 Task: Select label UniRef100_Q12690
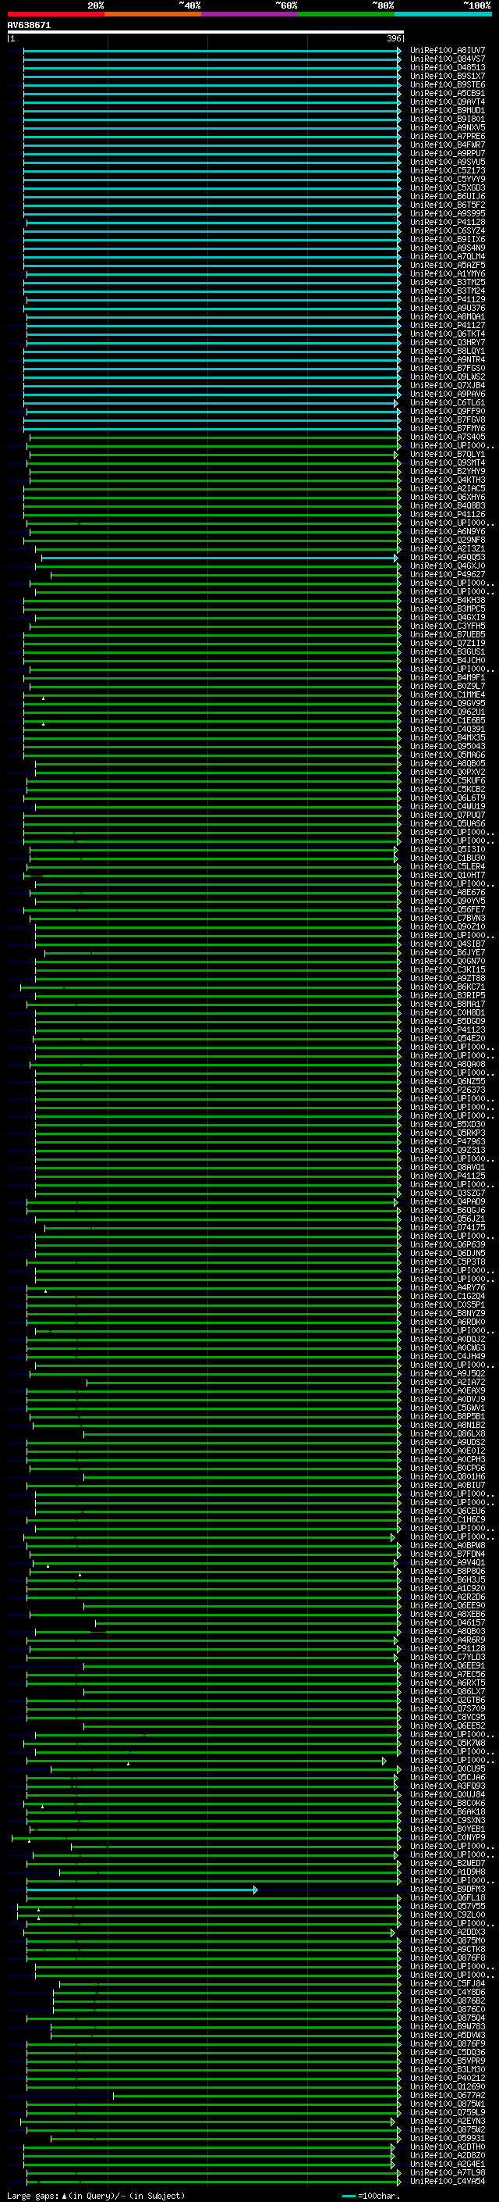(448, 2086)
